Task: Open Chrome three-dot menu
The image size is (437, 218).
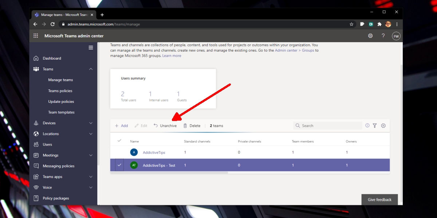Action: [x=397, y=24]
